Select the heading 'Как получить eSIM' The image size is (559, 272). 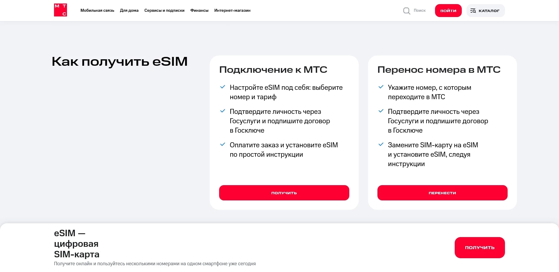[119, 62]
